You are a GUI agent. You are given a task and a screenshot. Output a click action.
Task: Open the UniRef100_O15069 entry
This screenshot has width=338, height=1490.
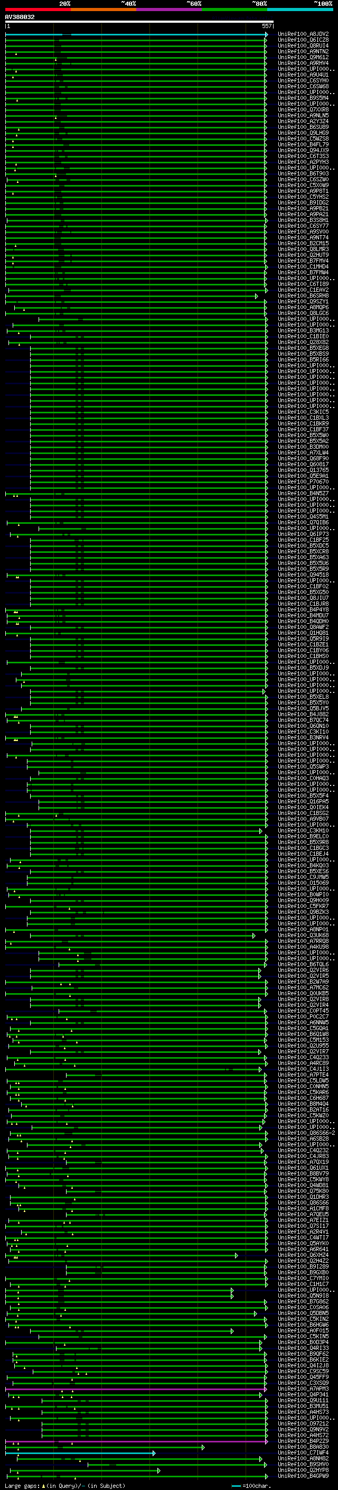point(303,883)
